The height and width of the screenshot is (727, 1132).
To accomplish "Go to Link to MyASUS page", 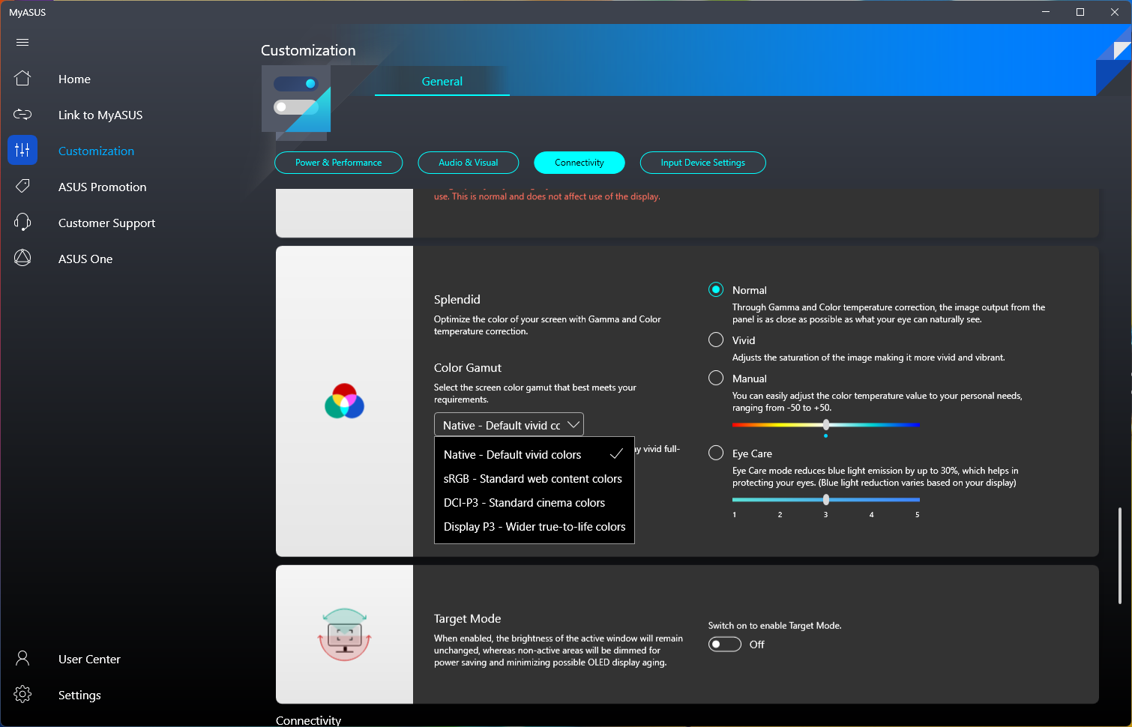I will pyautogui.click(x=100, y=115).
